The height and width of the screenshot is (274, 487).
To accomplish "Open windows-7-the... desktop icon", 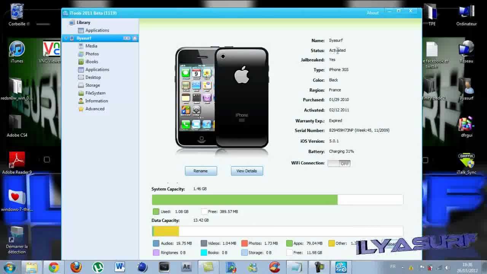I will (x=17, y=200).
